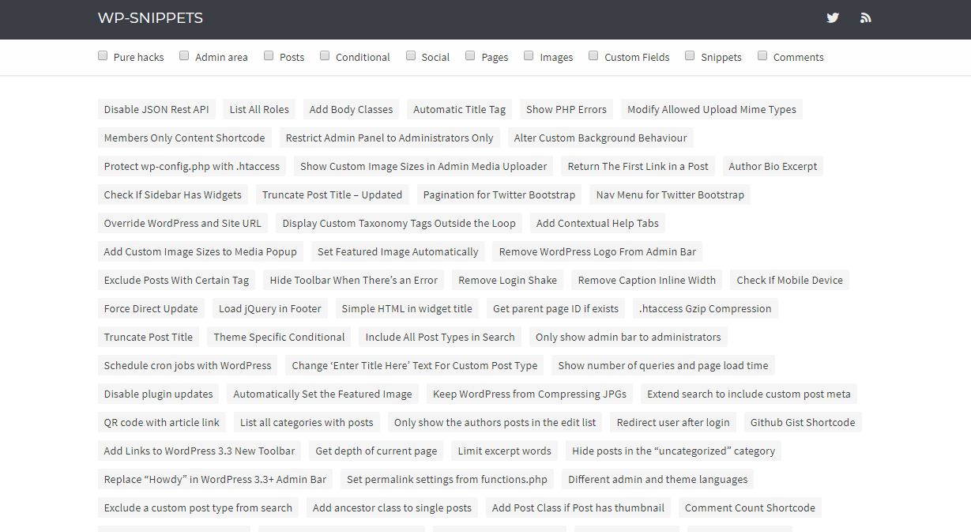
Task: View Add Contextual Help Tabs snippet
Action: pos(597,223)
